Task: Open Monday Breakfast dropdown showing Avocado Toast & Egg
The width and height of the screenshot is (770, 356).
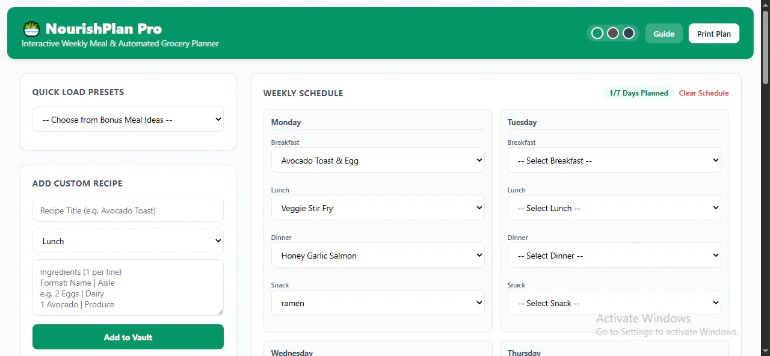Action: pos(378,161)
